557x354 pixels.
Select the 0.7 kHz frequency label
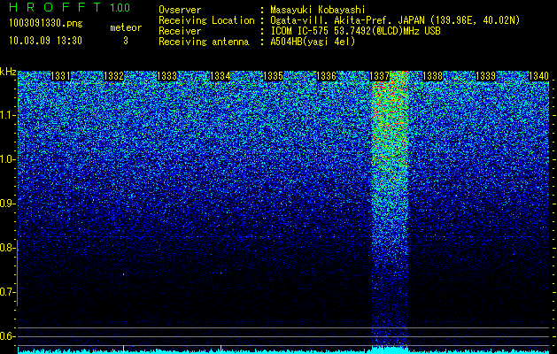[7, 292]
